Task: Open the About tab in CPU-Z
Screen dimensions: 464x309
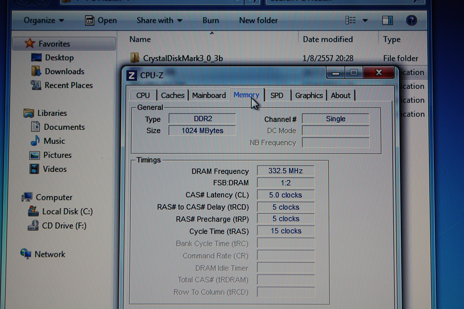Action: (341, 95)
